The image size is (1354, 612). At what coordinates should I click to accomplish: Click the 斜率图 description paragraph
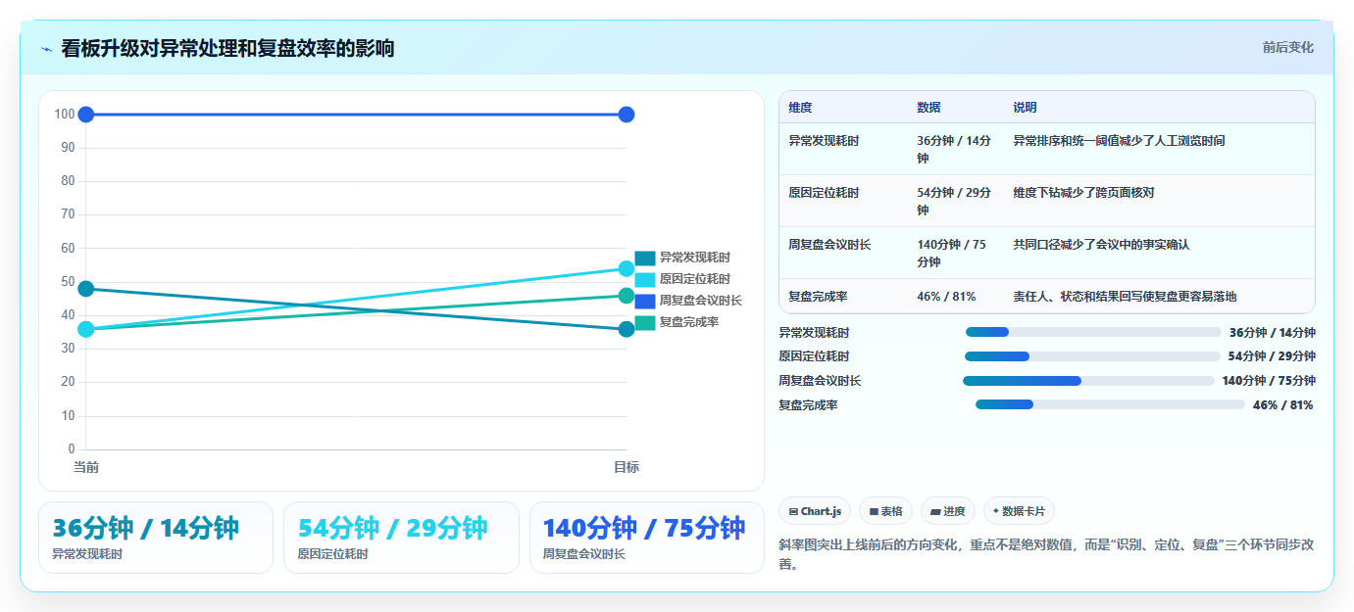pyautogui.click(x=1046, y=554)
